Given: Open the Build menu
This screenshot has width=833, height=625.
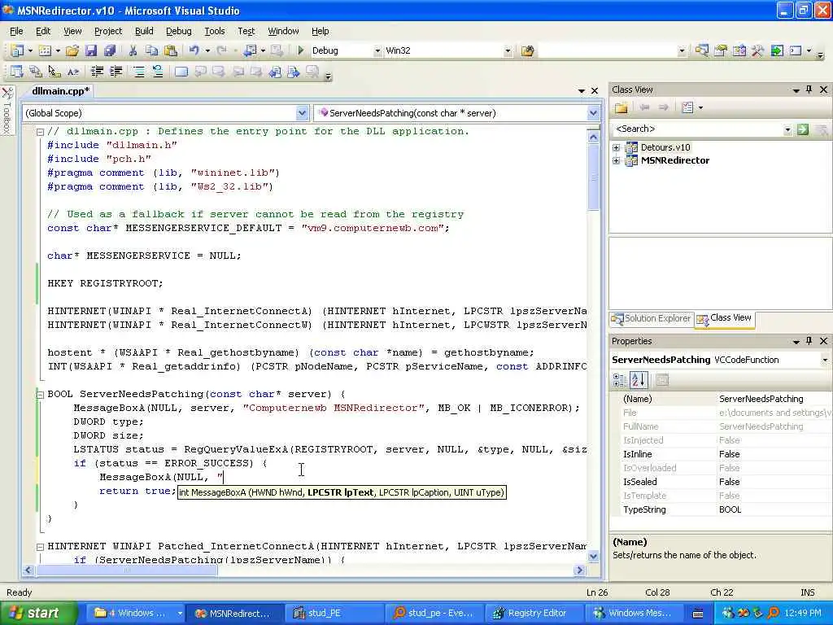Looking at the screenshot, I should tap(144, 32).
